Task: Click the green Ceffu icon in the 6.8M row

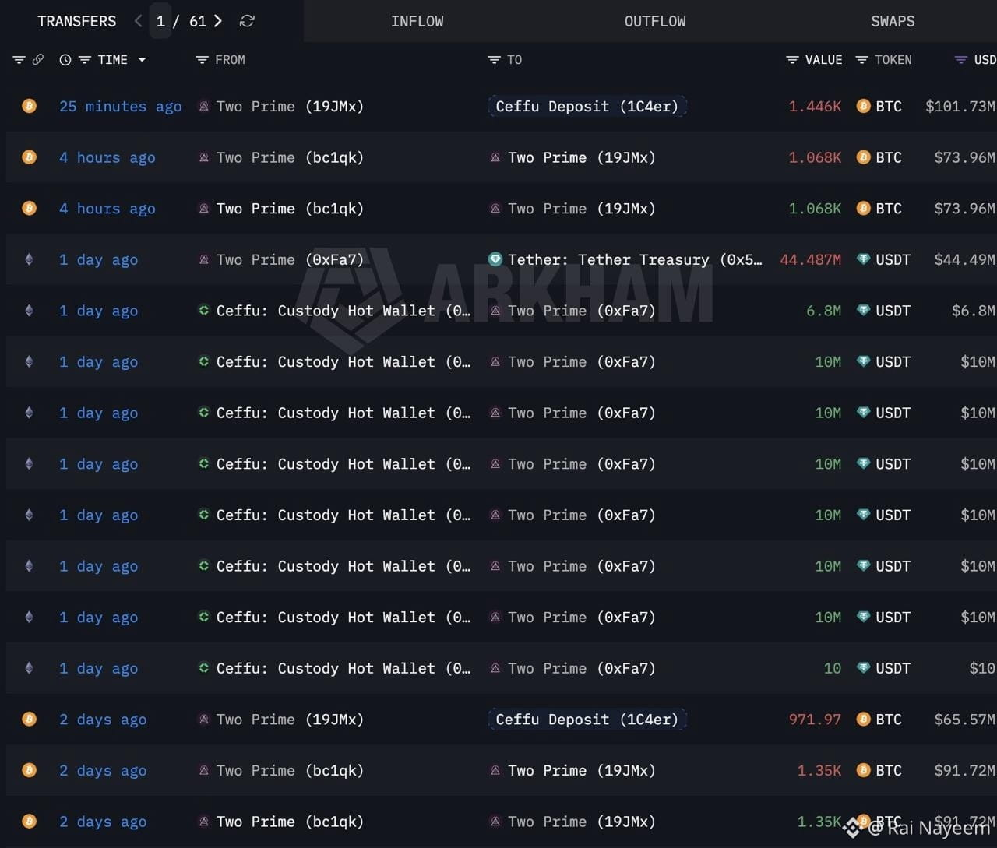Action: click(x=203, y=310)
